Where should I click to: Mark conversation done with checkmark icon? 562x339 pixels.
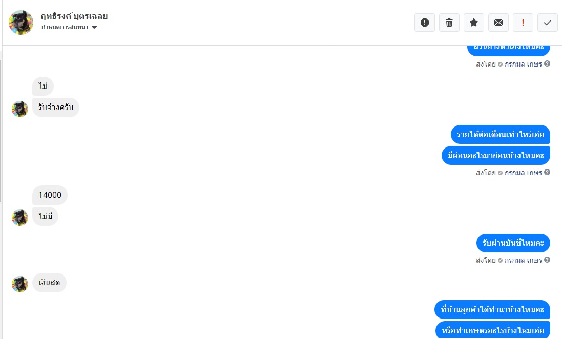tap(547, 23)
